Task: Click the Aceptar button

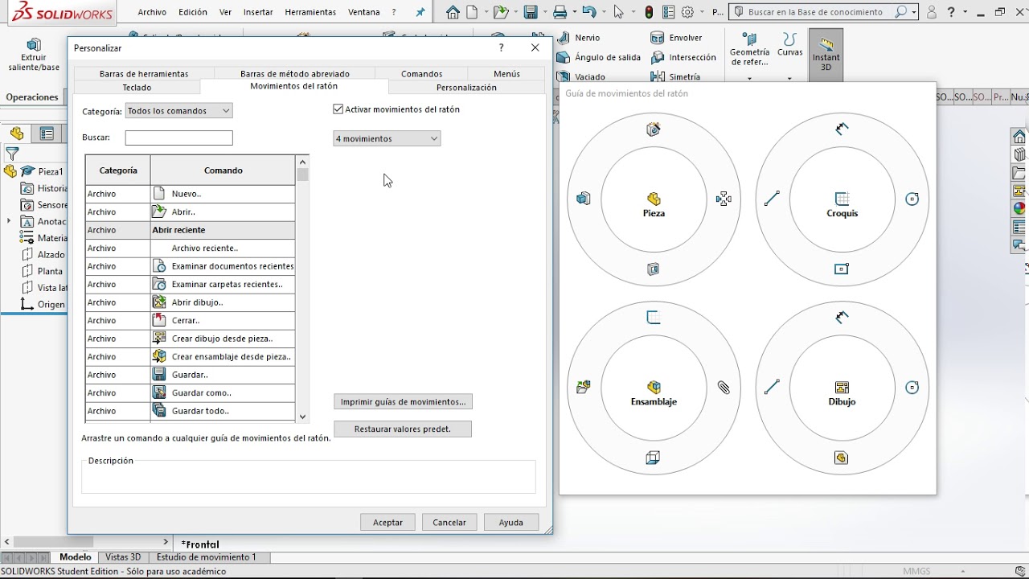Action: click(x=387, y=522)
